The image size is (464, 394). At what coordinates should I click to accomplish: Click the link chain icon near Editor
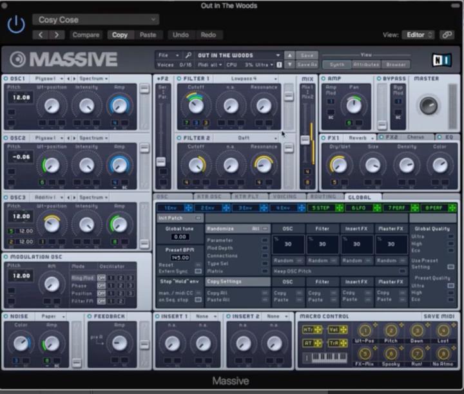tap(447, 35)
